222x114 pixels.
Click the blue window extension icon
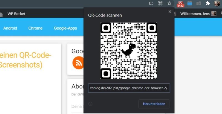[190, 3]
